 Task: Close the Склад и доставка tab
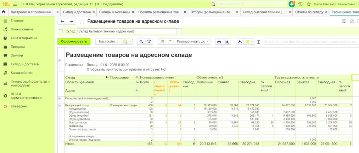[x=94, y=12]
